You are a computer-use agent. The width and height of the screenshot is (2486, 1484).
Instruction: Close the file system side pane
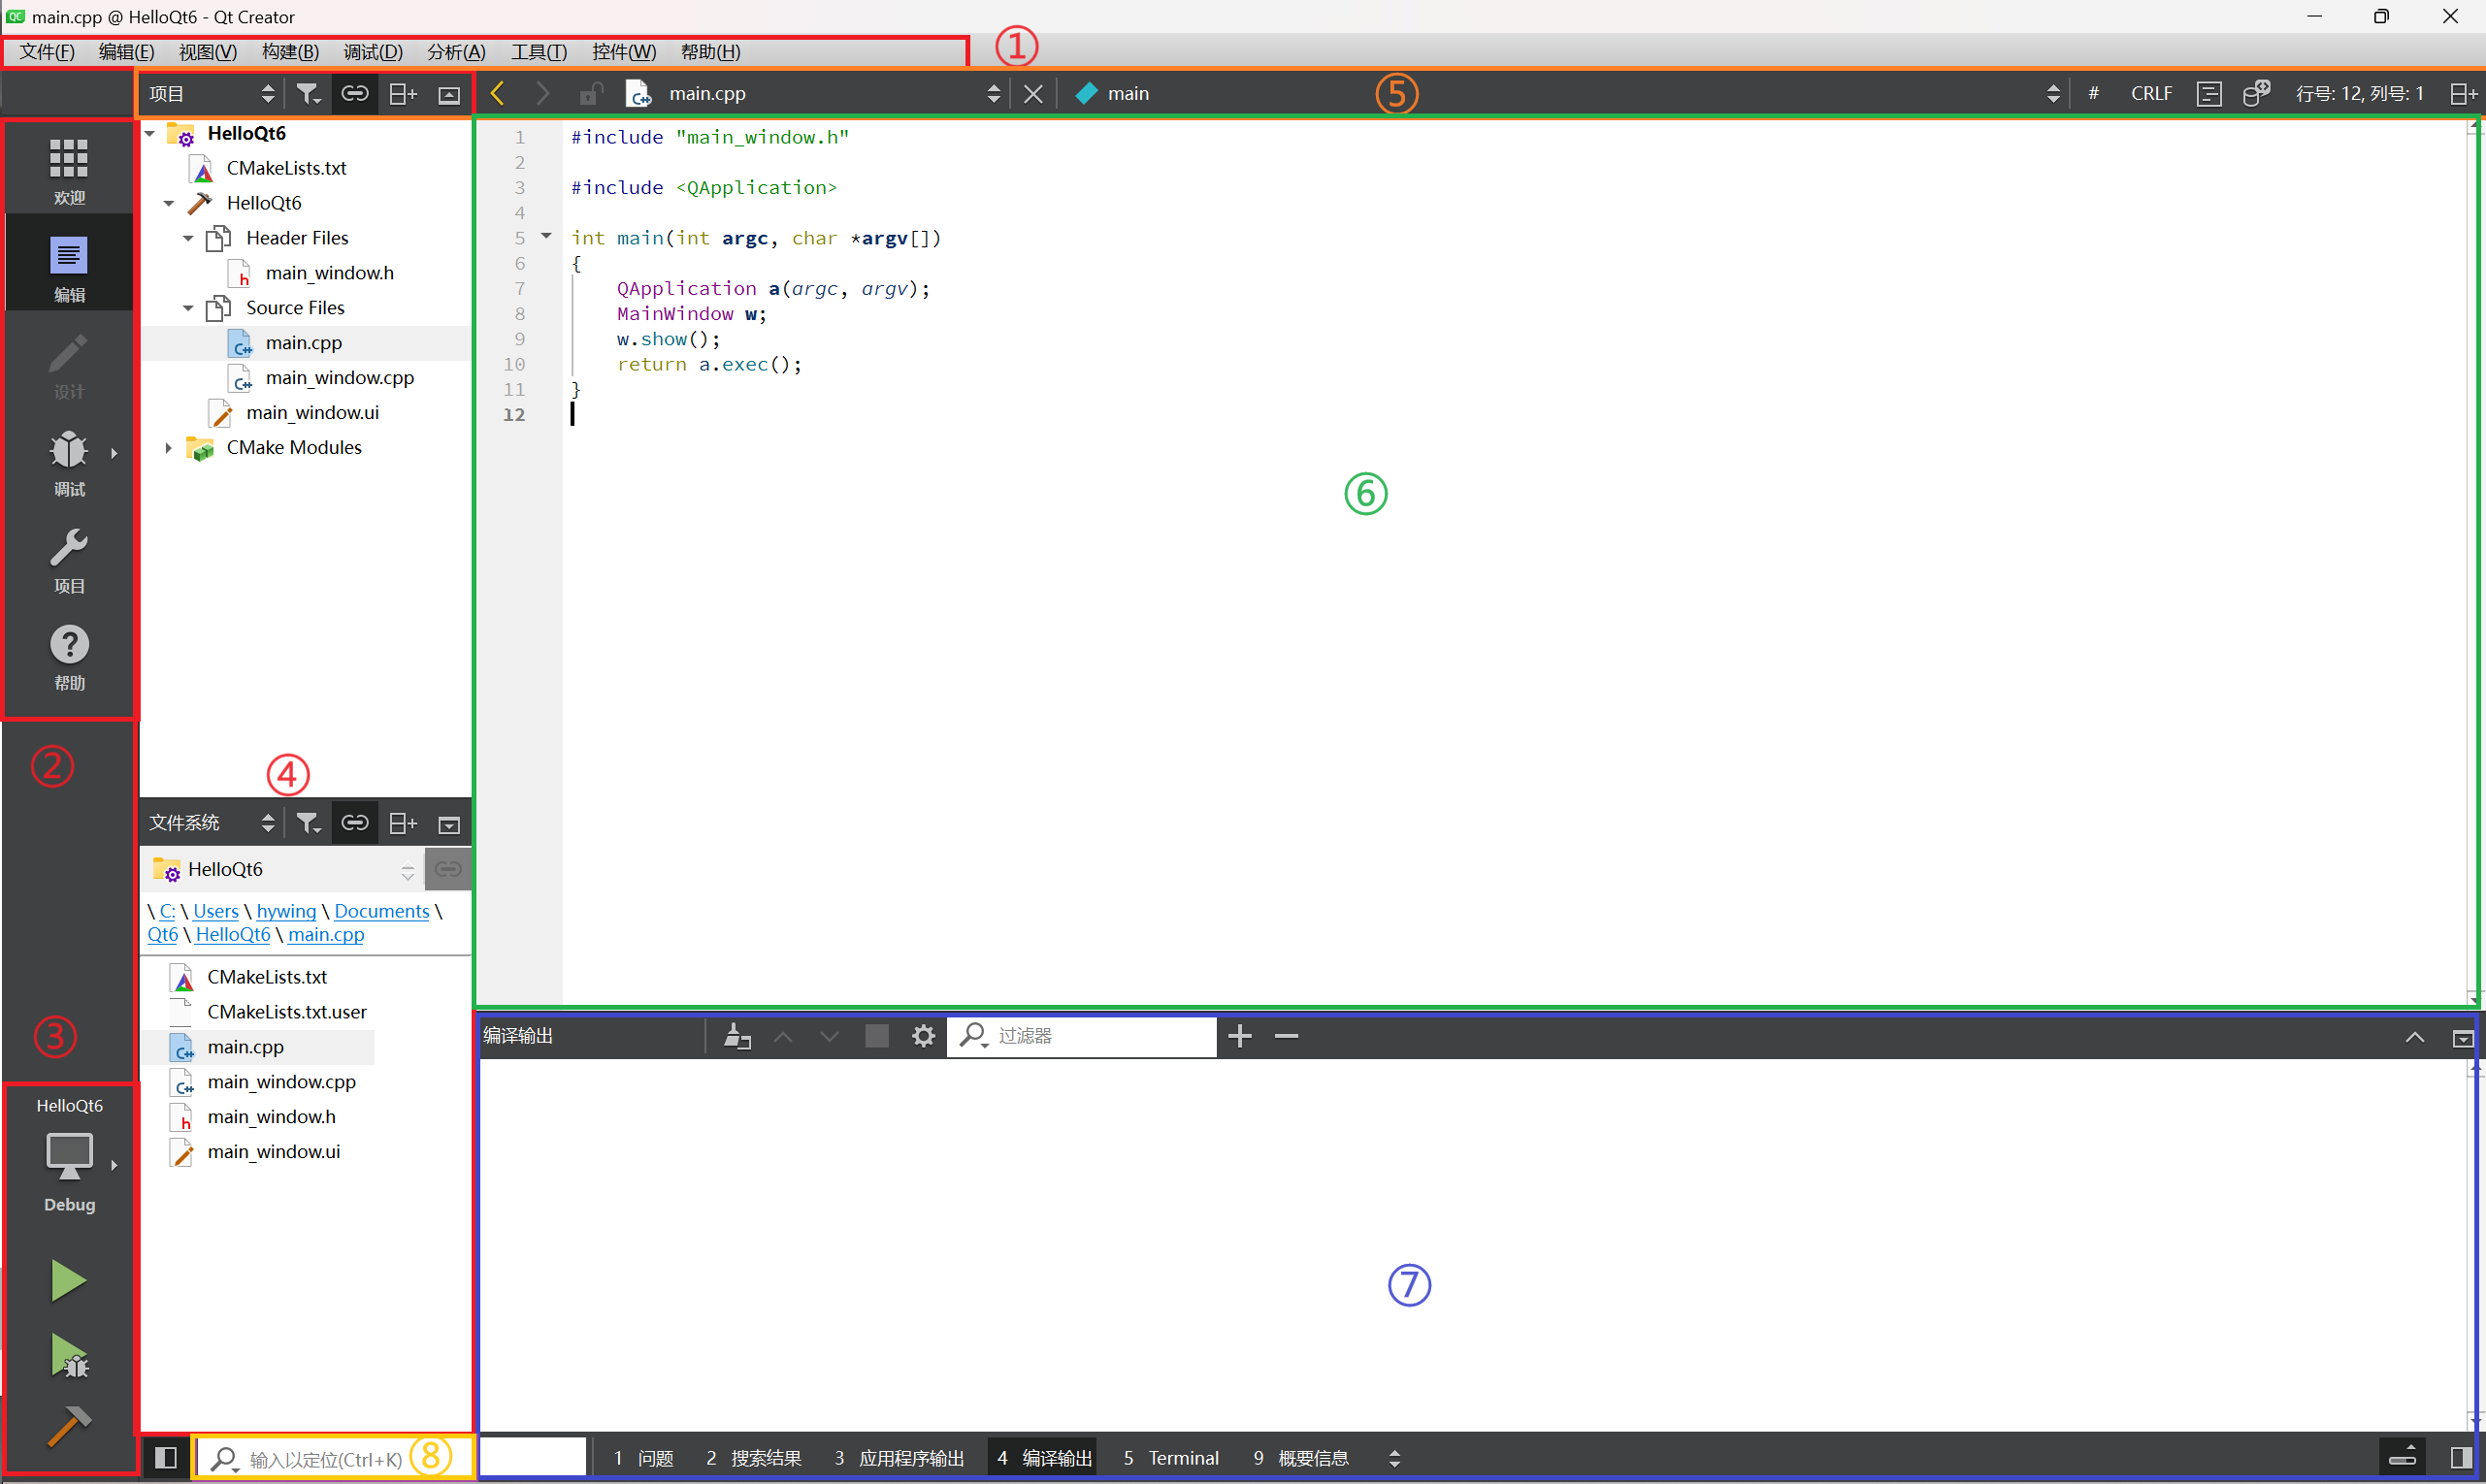(x=449, y=824)
